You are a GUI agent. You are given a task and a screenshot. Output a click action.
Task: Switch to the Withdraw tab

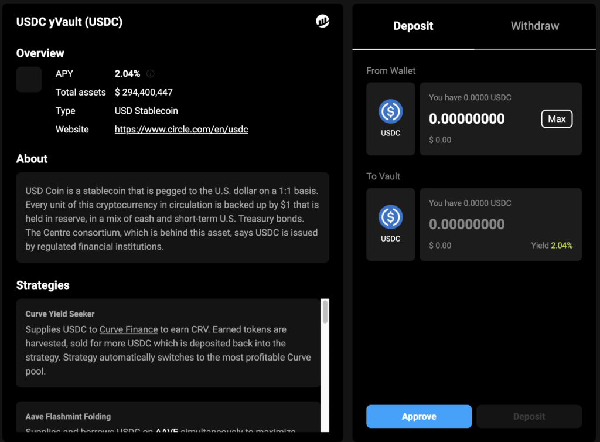click(534, 26)
